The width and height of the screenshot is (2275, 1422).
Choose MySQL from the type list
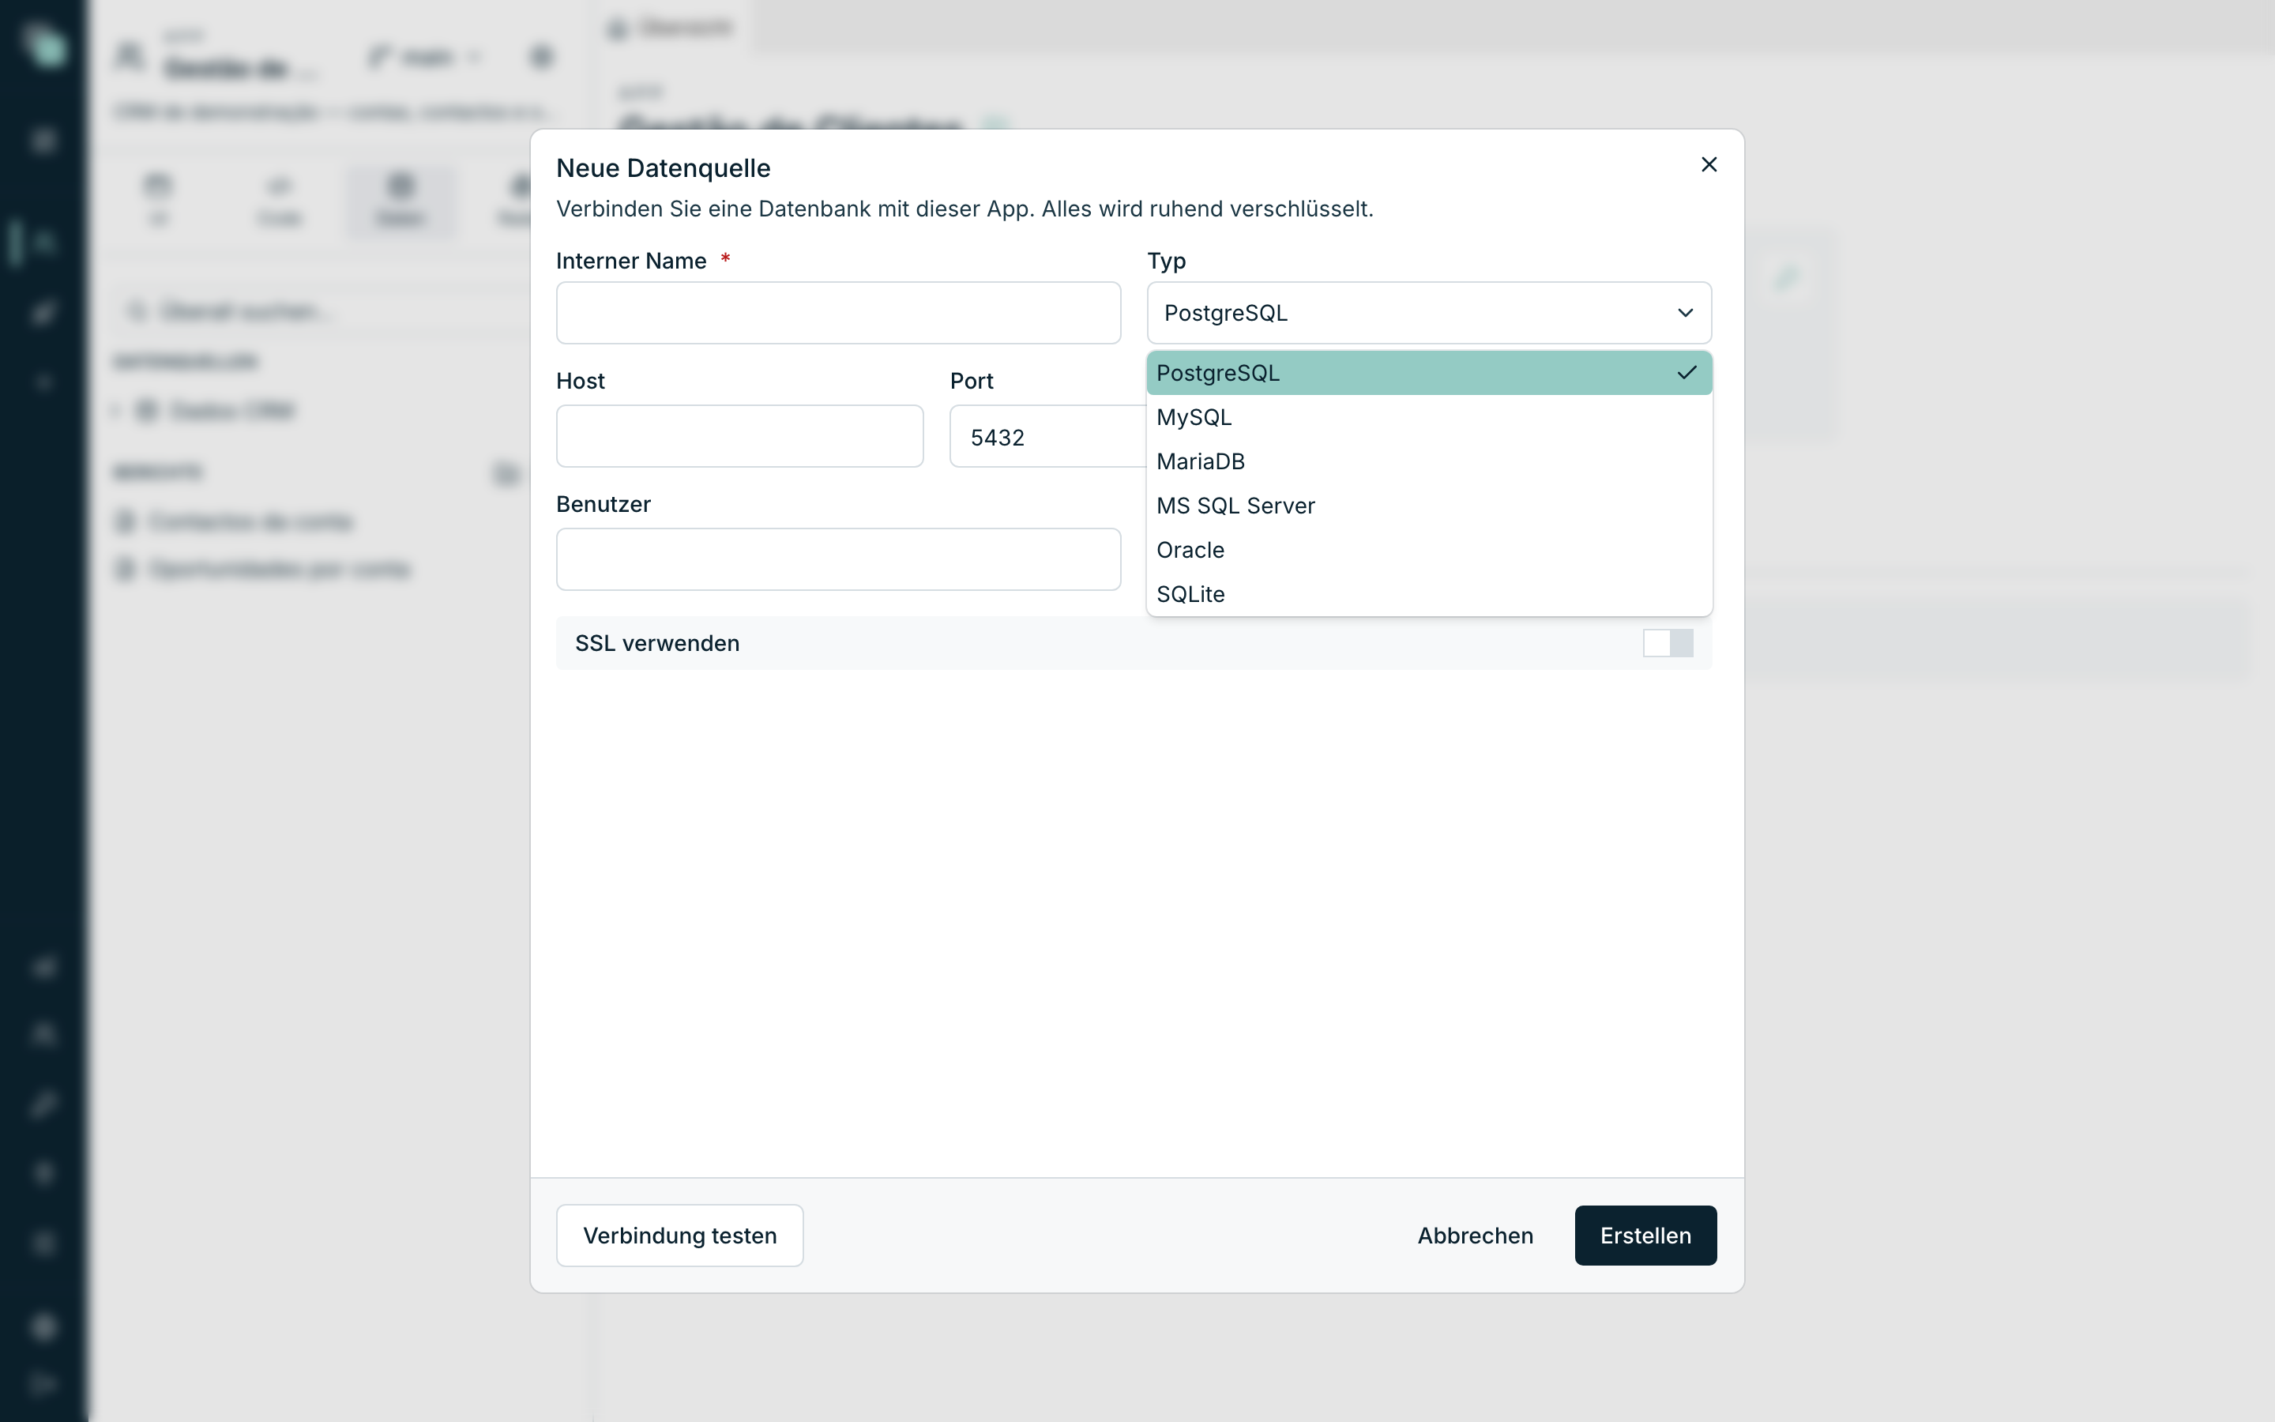[1429, 416]
